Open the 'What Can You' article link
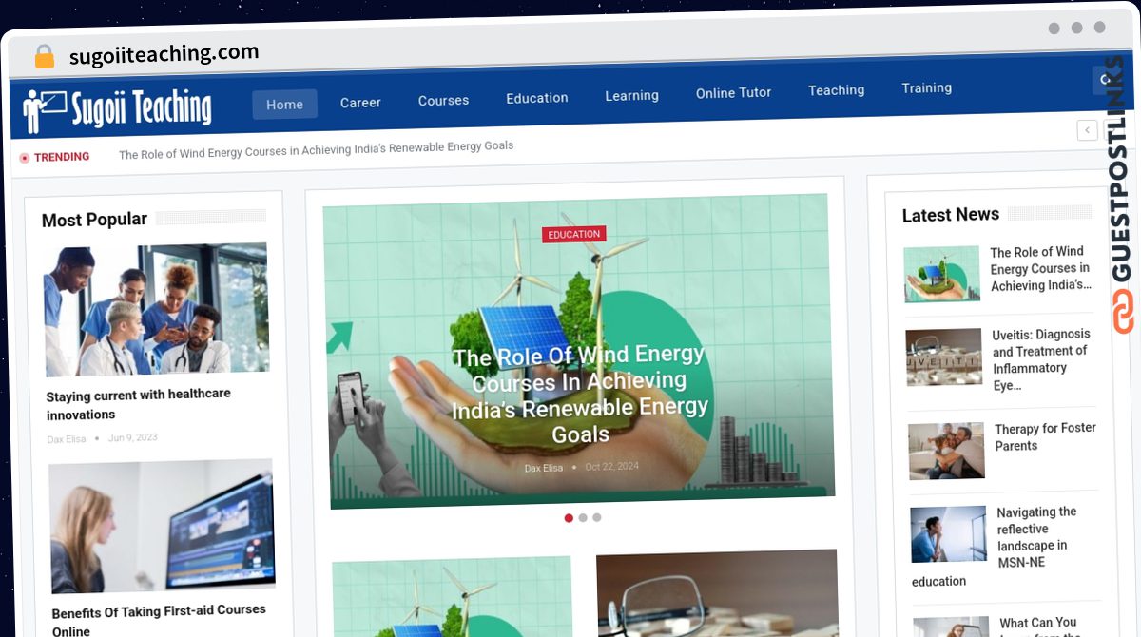The width and height of the screenshot is (1141, 637). (1038, 627)
